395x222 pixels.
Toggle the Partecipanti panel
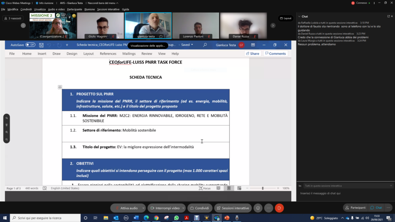click(355, 208)
